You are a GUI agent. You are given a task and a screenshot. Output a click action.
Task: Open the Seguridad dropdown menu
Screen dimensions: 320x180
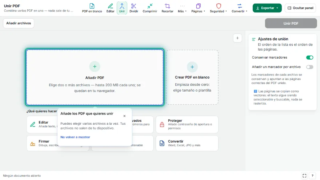[x=218, y=8]
